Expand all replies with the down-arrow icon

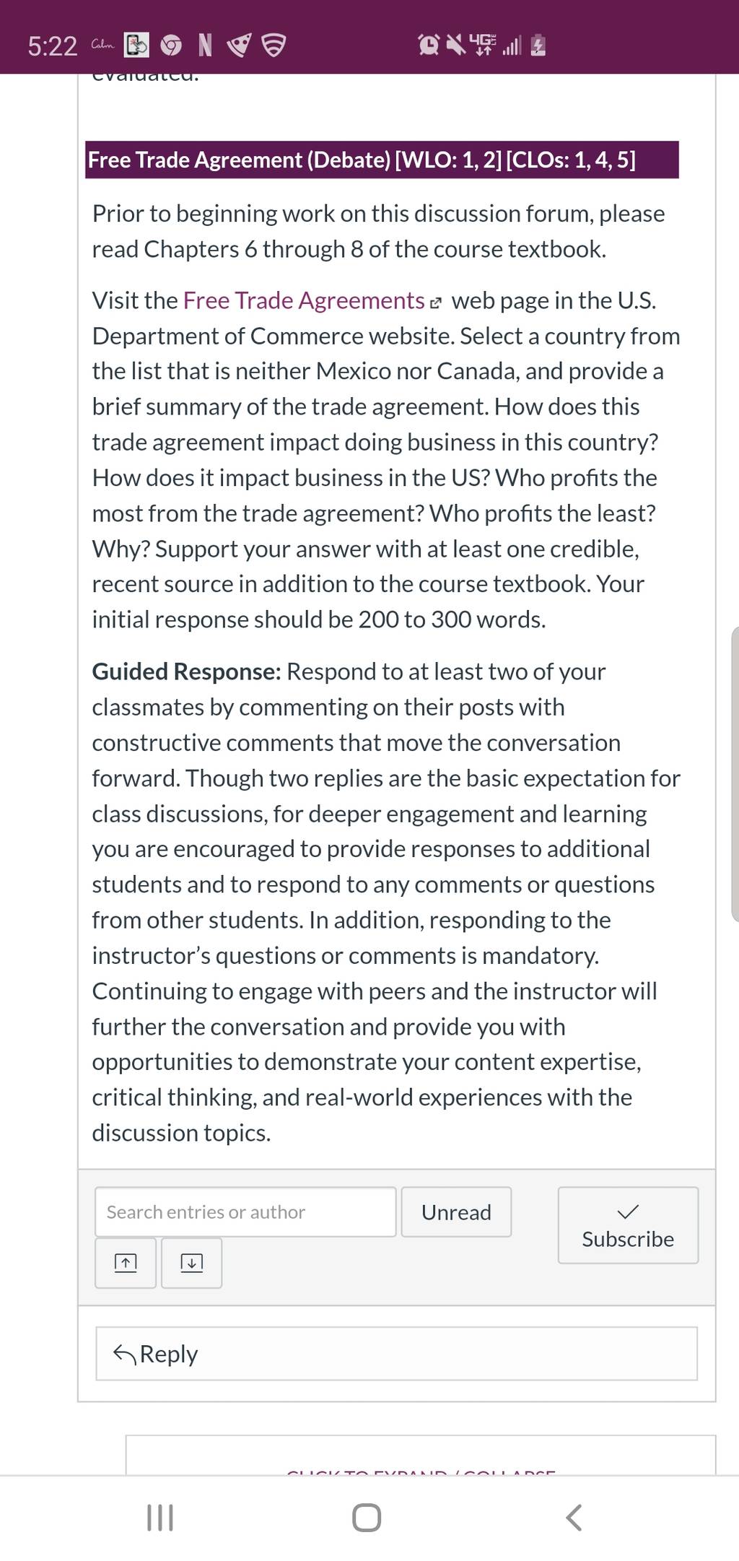(191, 1263)
